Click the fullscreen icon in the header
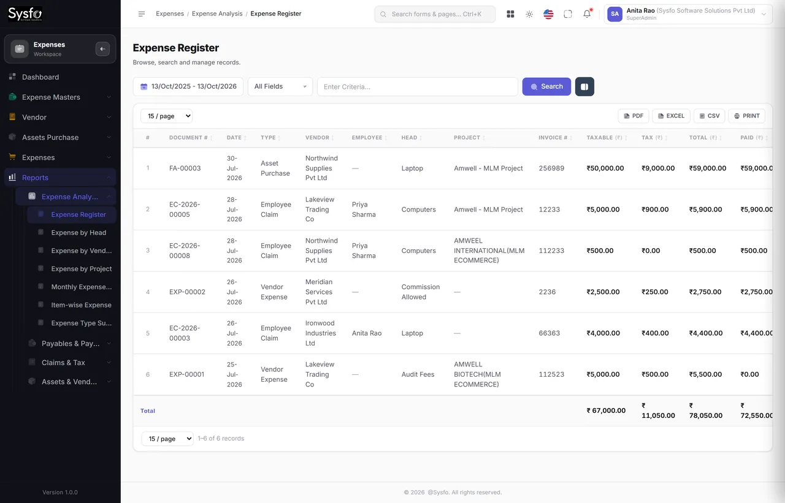The image size is (785, 503). click(568, 14)
